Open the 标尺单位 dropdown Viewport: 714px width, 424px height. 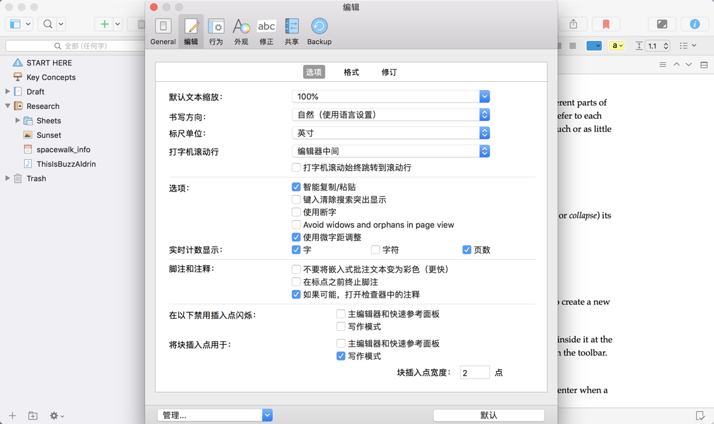484,133
